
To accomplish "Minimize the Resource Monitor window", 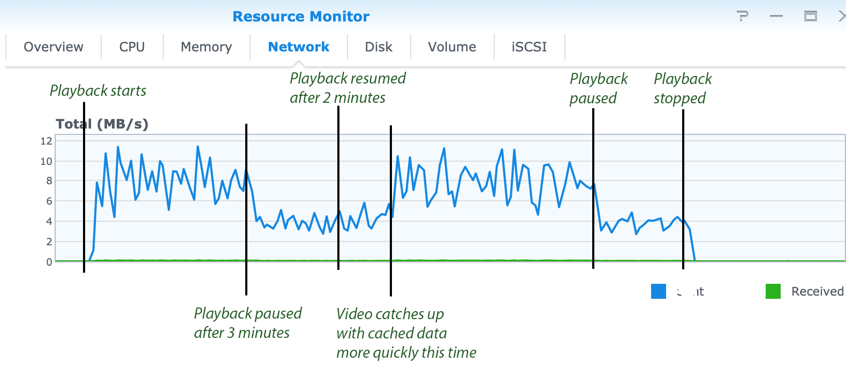I will pos(776,16).
